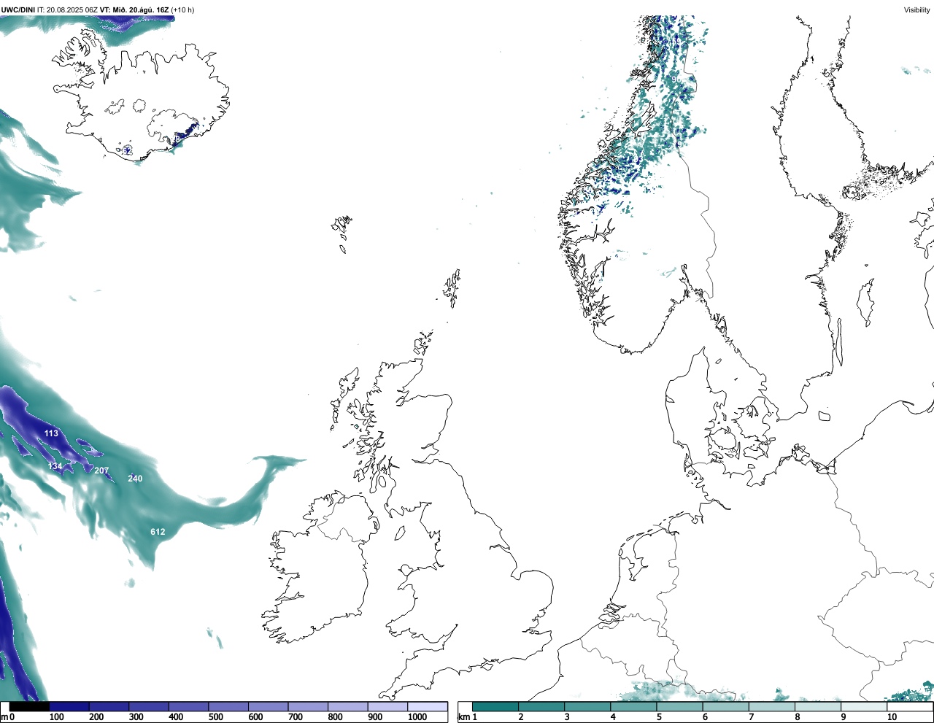The width and height of the screenshot is (934, 723).
Task: Click the 'Visibility' title label
Action: click(917, 10)
